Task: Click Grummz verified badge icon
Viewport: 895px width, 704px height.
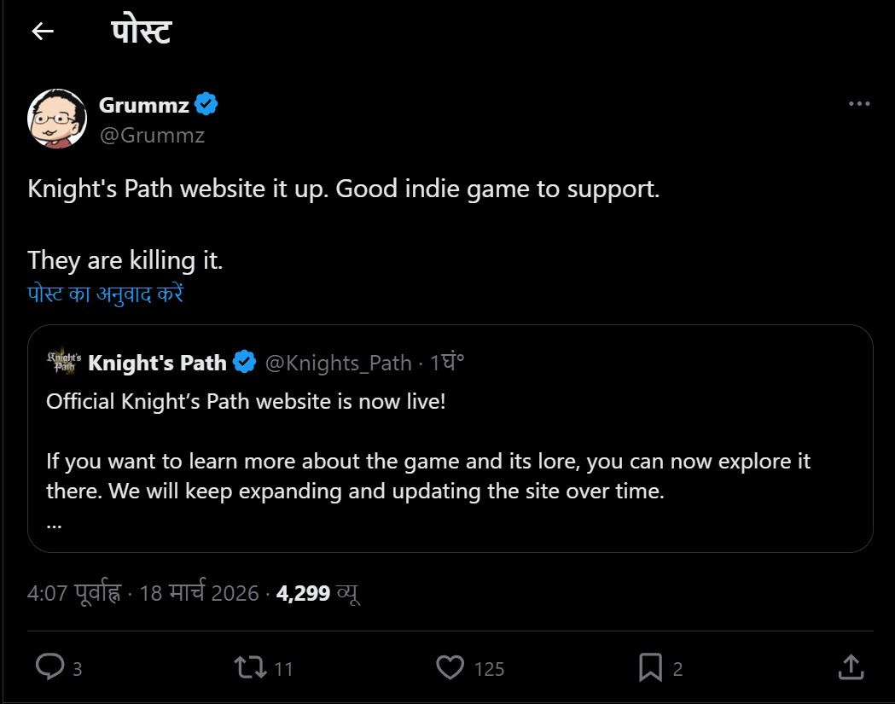Action: [x=206, y=105]
